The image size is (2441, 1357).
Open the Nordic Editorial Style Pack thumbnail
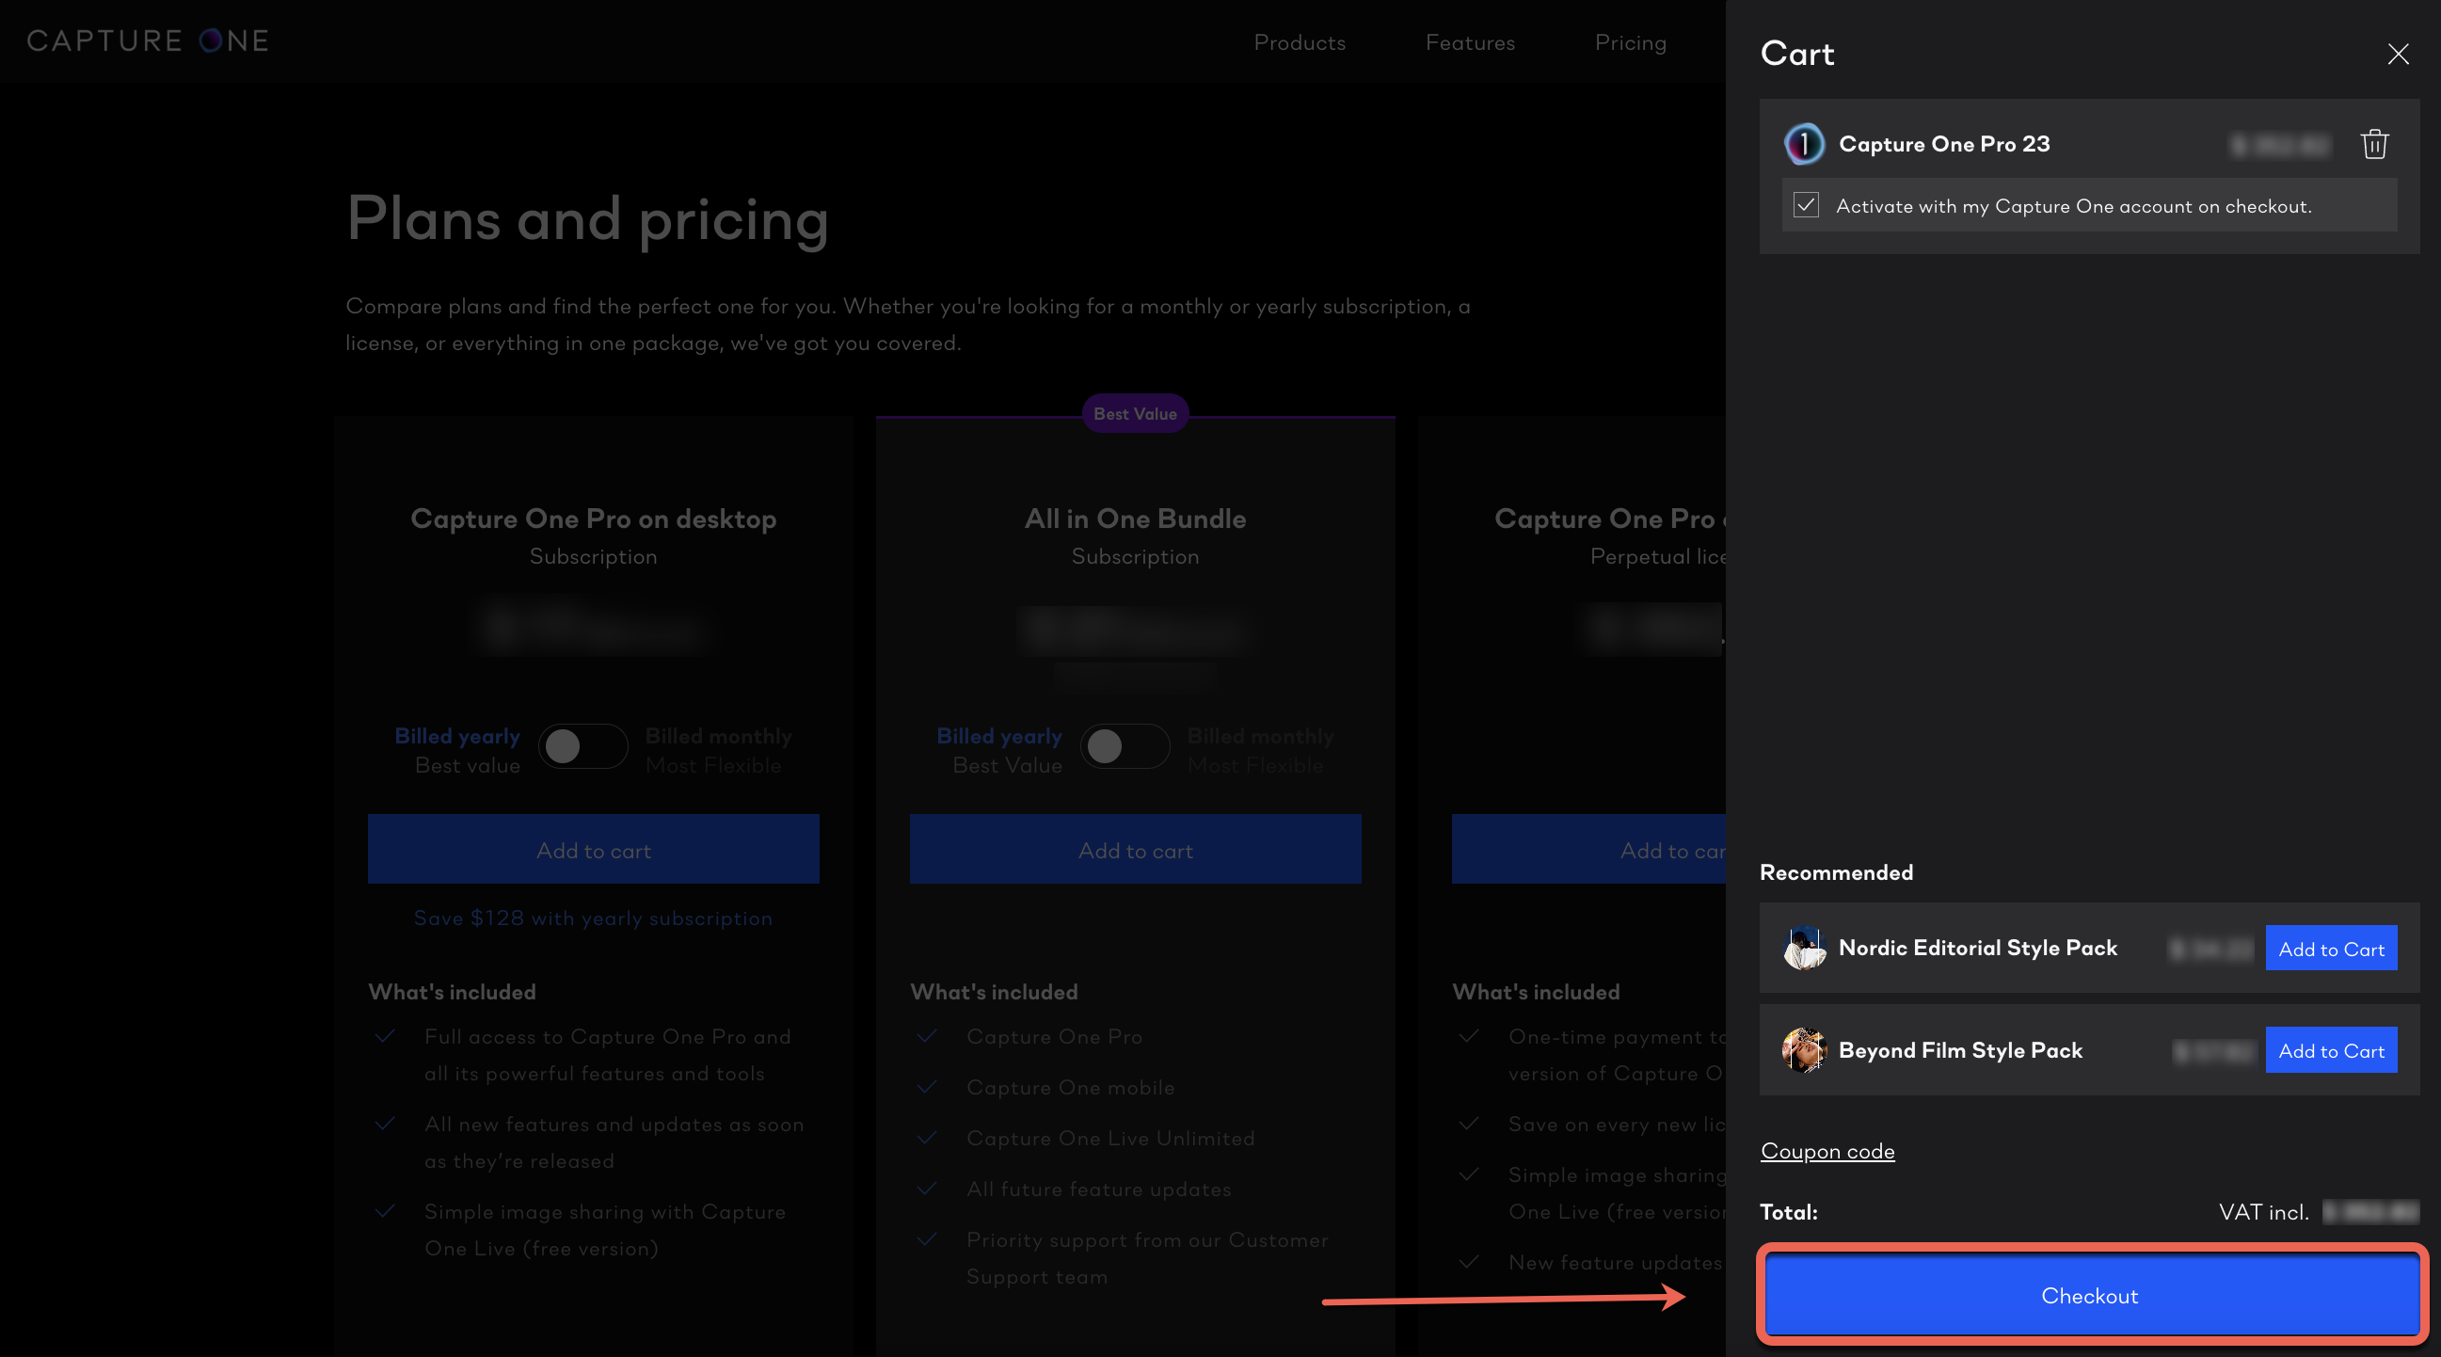1803,948
